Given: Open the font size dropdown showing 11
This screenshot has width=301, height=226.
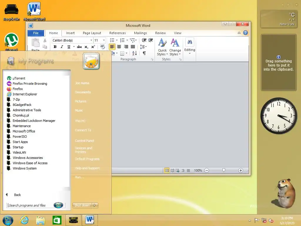Looking at the screenshot, I should pos(104,40).
